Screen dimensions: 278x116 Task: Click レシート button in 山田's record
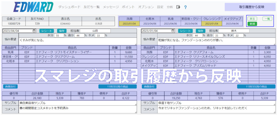(47, 31)
